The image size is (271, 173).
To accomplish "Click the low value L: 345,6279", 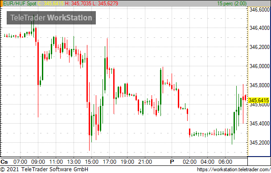I will point(106,3).
